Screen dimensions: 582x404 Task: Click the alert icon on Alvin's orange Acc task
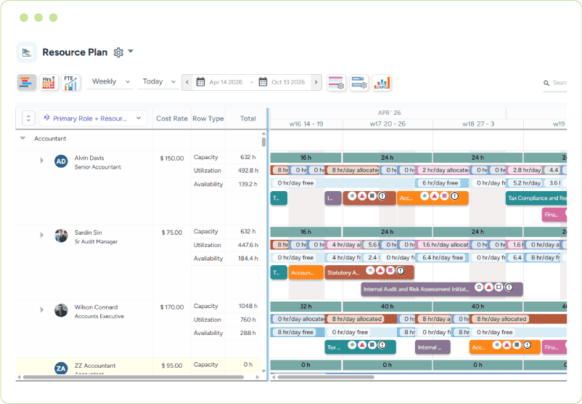point(454,196)
